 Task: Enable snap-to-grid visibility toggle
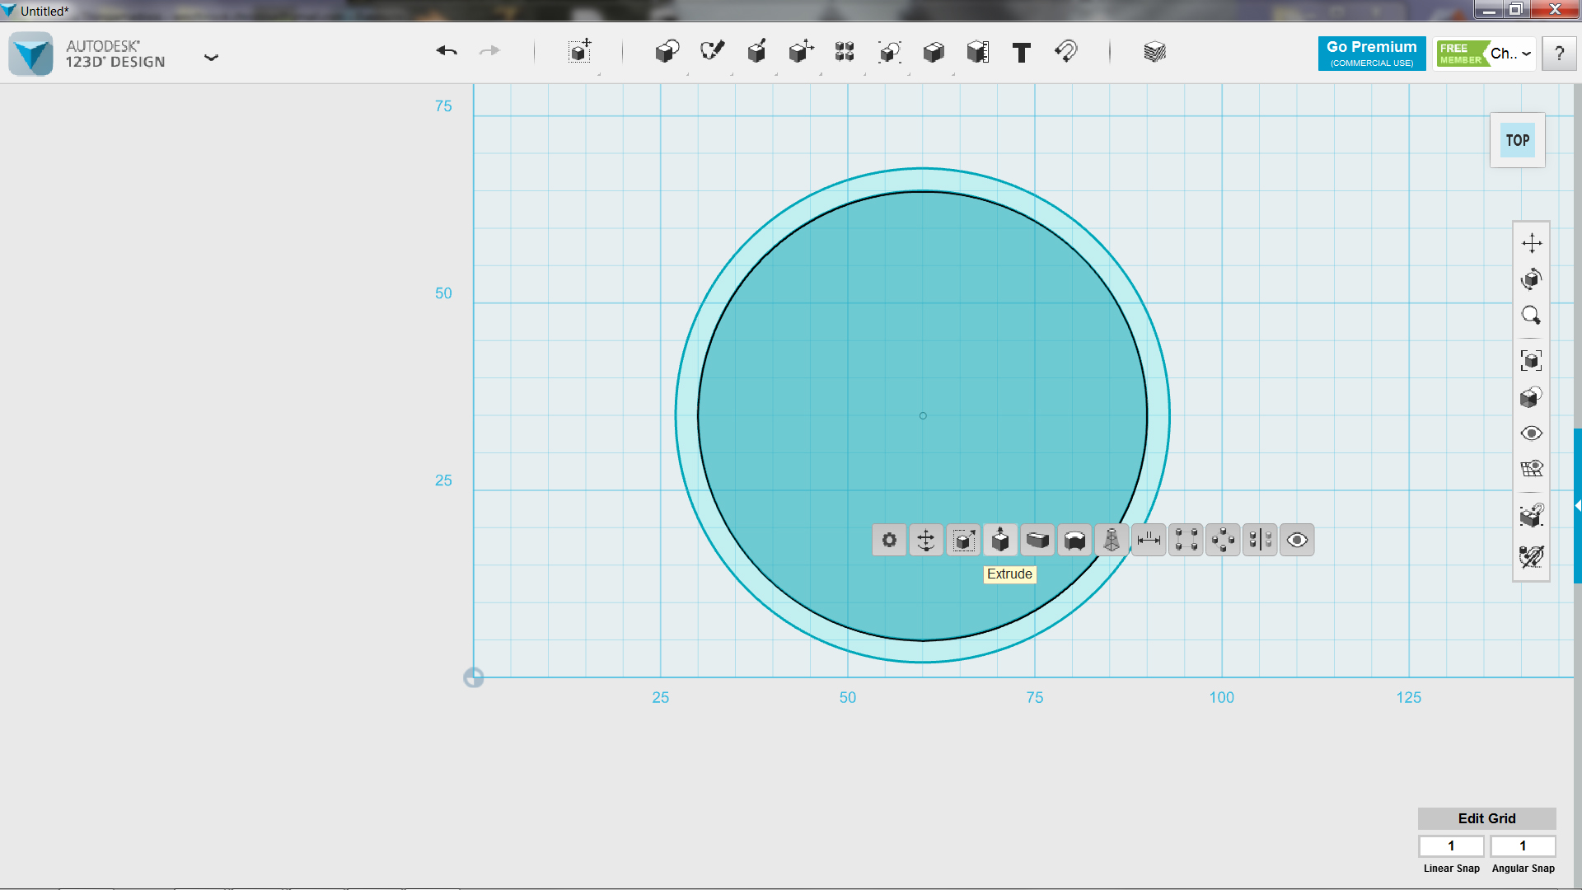pos(1532,470)
